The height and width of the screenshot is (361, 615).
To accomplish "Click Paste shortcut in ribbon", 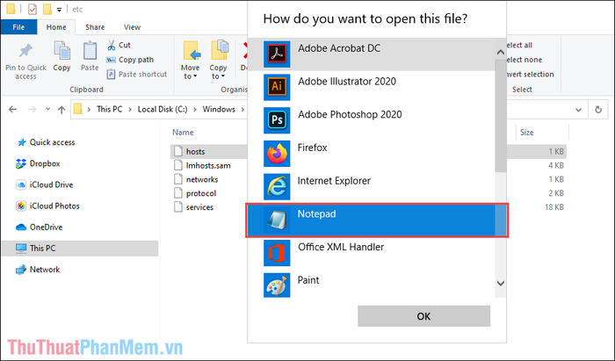I will (x=137, y=74).
